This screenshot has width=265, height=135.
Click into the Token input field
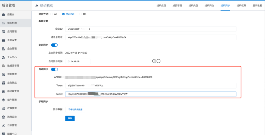point(151,86)
